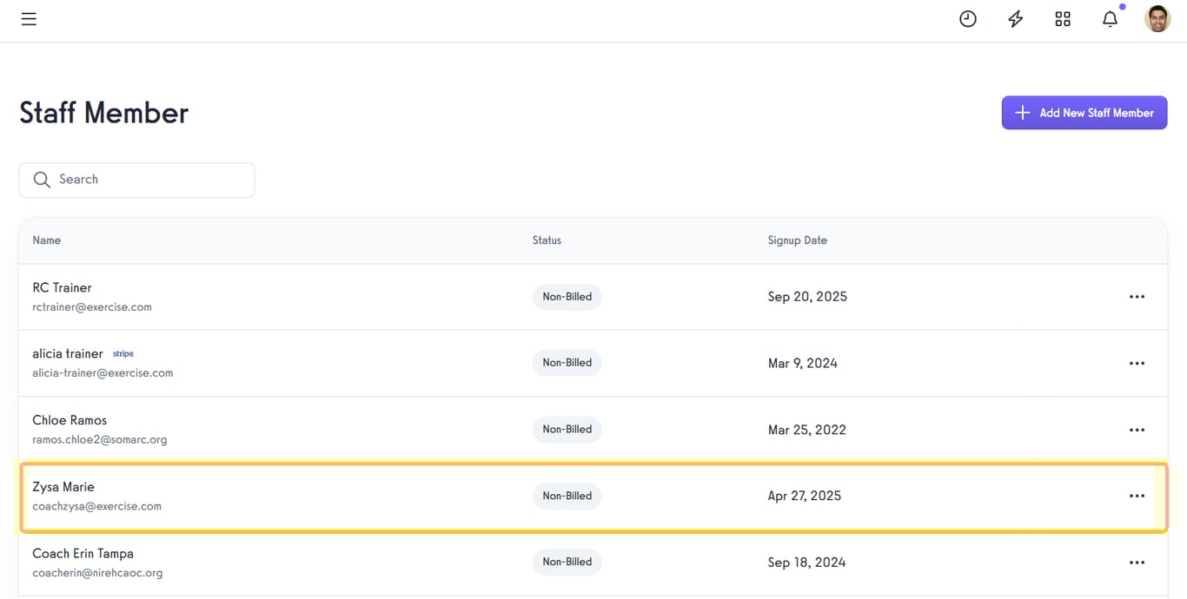Open the hamburger navigation menu
The width and height of the screenshot is (1187, 599).
[x=29, y=19]
